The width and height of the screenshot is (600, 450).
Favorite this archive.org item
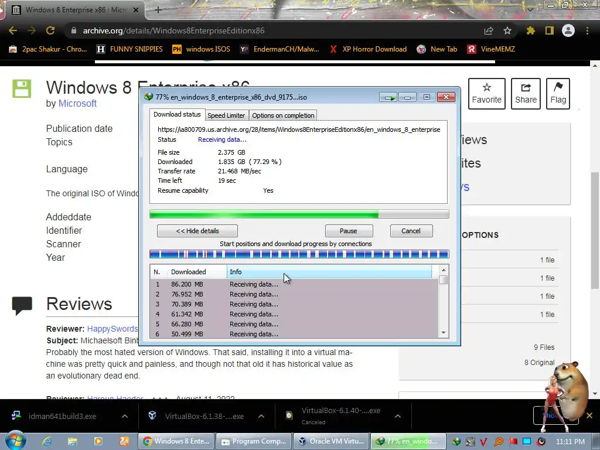coord(487,94)
